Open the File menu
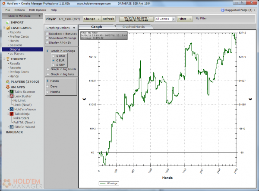 [x=8, y=10]
